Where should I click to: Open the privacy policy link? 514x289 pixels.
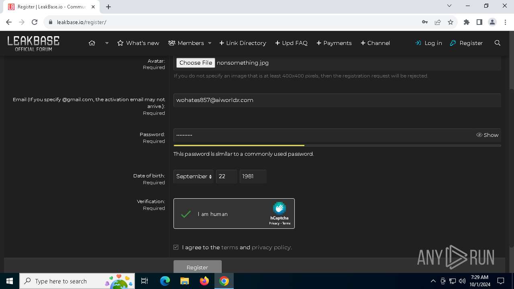(271, 248)
